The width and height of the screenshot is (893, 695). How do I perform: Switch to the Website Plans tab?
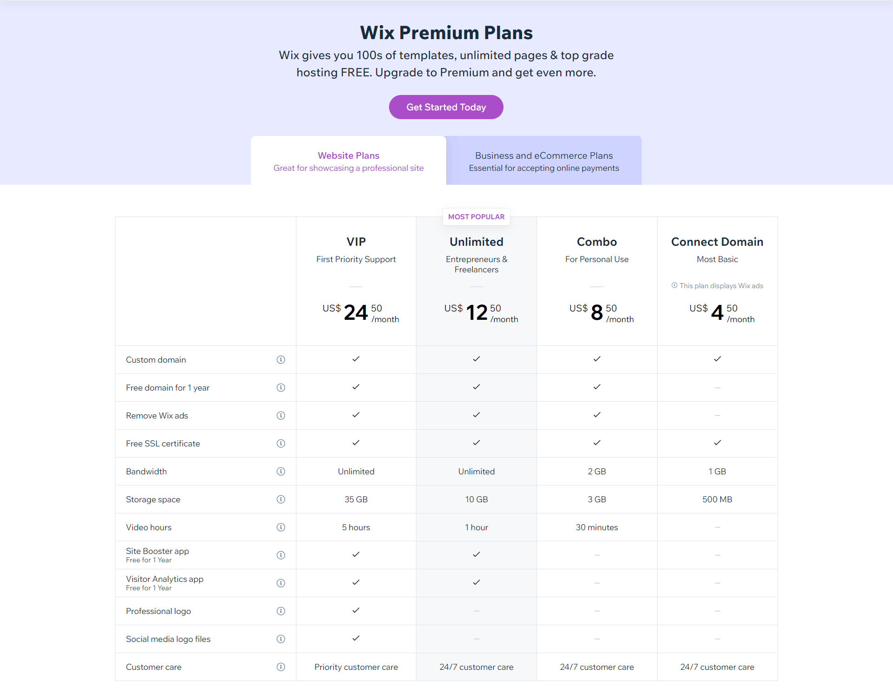[348, 161]
